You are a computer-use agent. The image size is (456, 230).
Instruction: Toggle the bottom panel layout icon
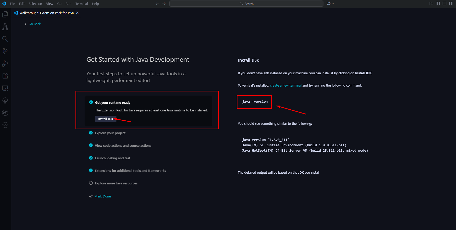click(444, 4)
